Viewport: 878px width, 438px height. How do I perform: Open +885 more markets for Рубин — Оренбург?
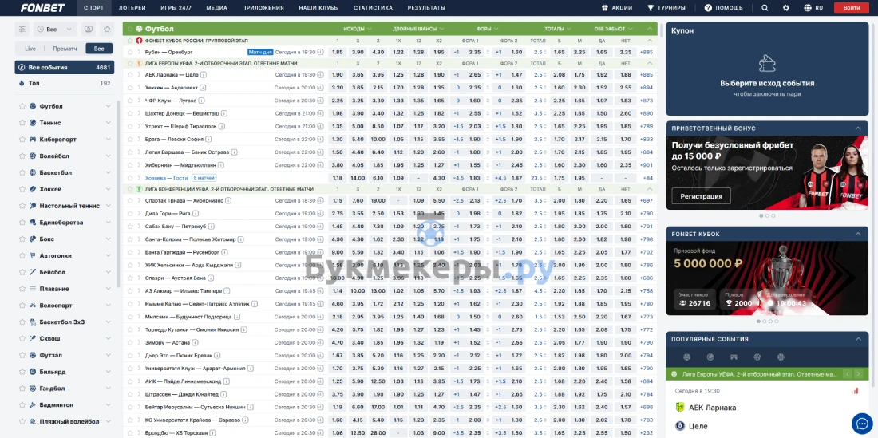(x=647, y=52)
